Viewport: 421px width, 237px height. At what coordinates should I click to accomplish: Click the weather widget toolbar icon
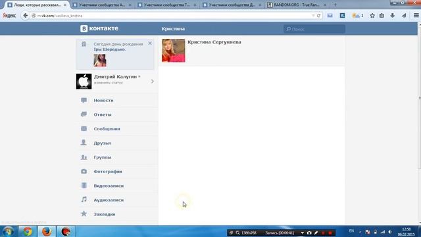point(357,16)
